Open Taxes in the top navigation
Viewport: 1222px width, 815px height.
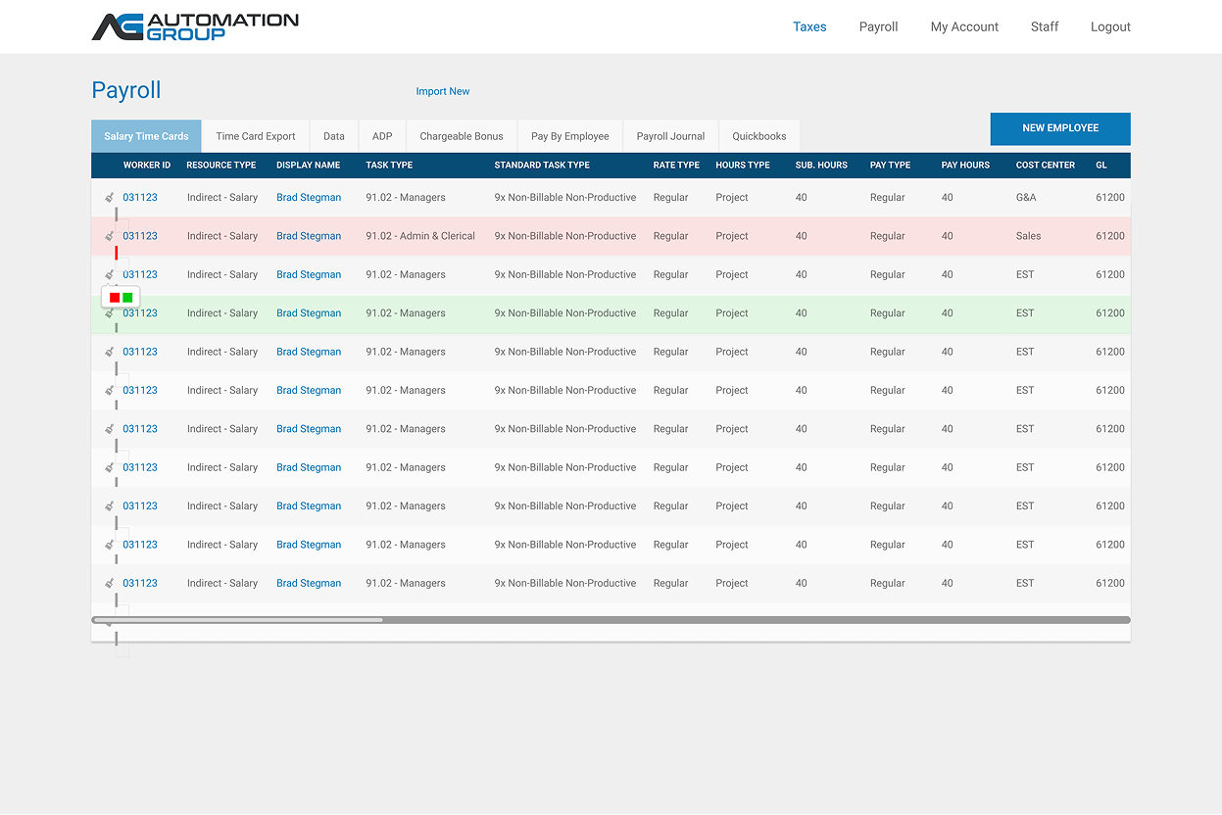809,26
